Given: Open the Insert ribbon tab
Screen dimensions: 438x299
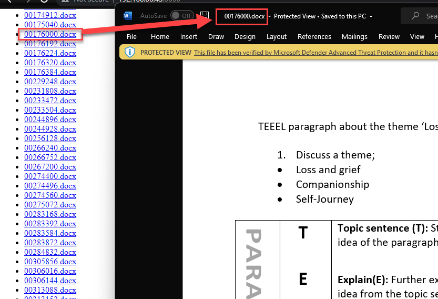Looking at the screenshot, I should tap(189, 37).
